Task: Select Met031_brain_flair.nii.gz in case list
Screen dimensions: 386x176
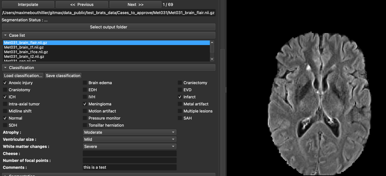Action: pyautogui.click(x=106, y=42)
